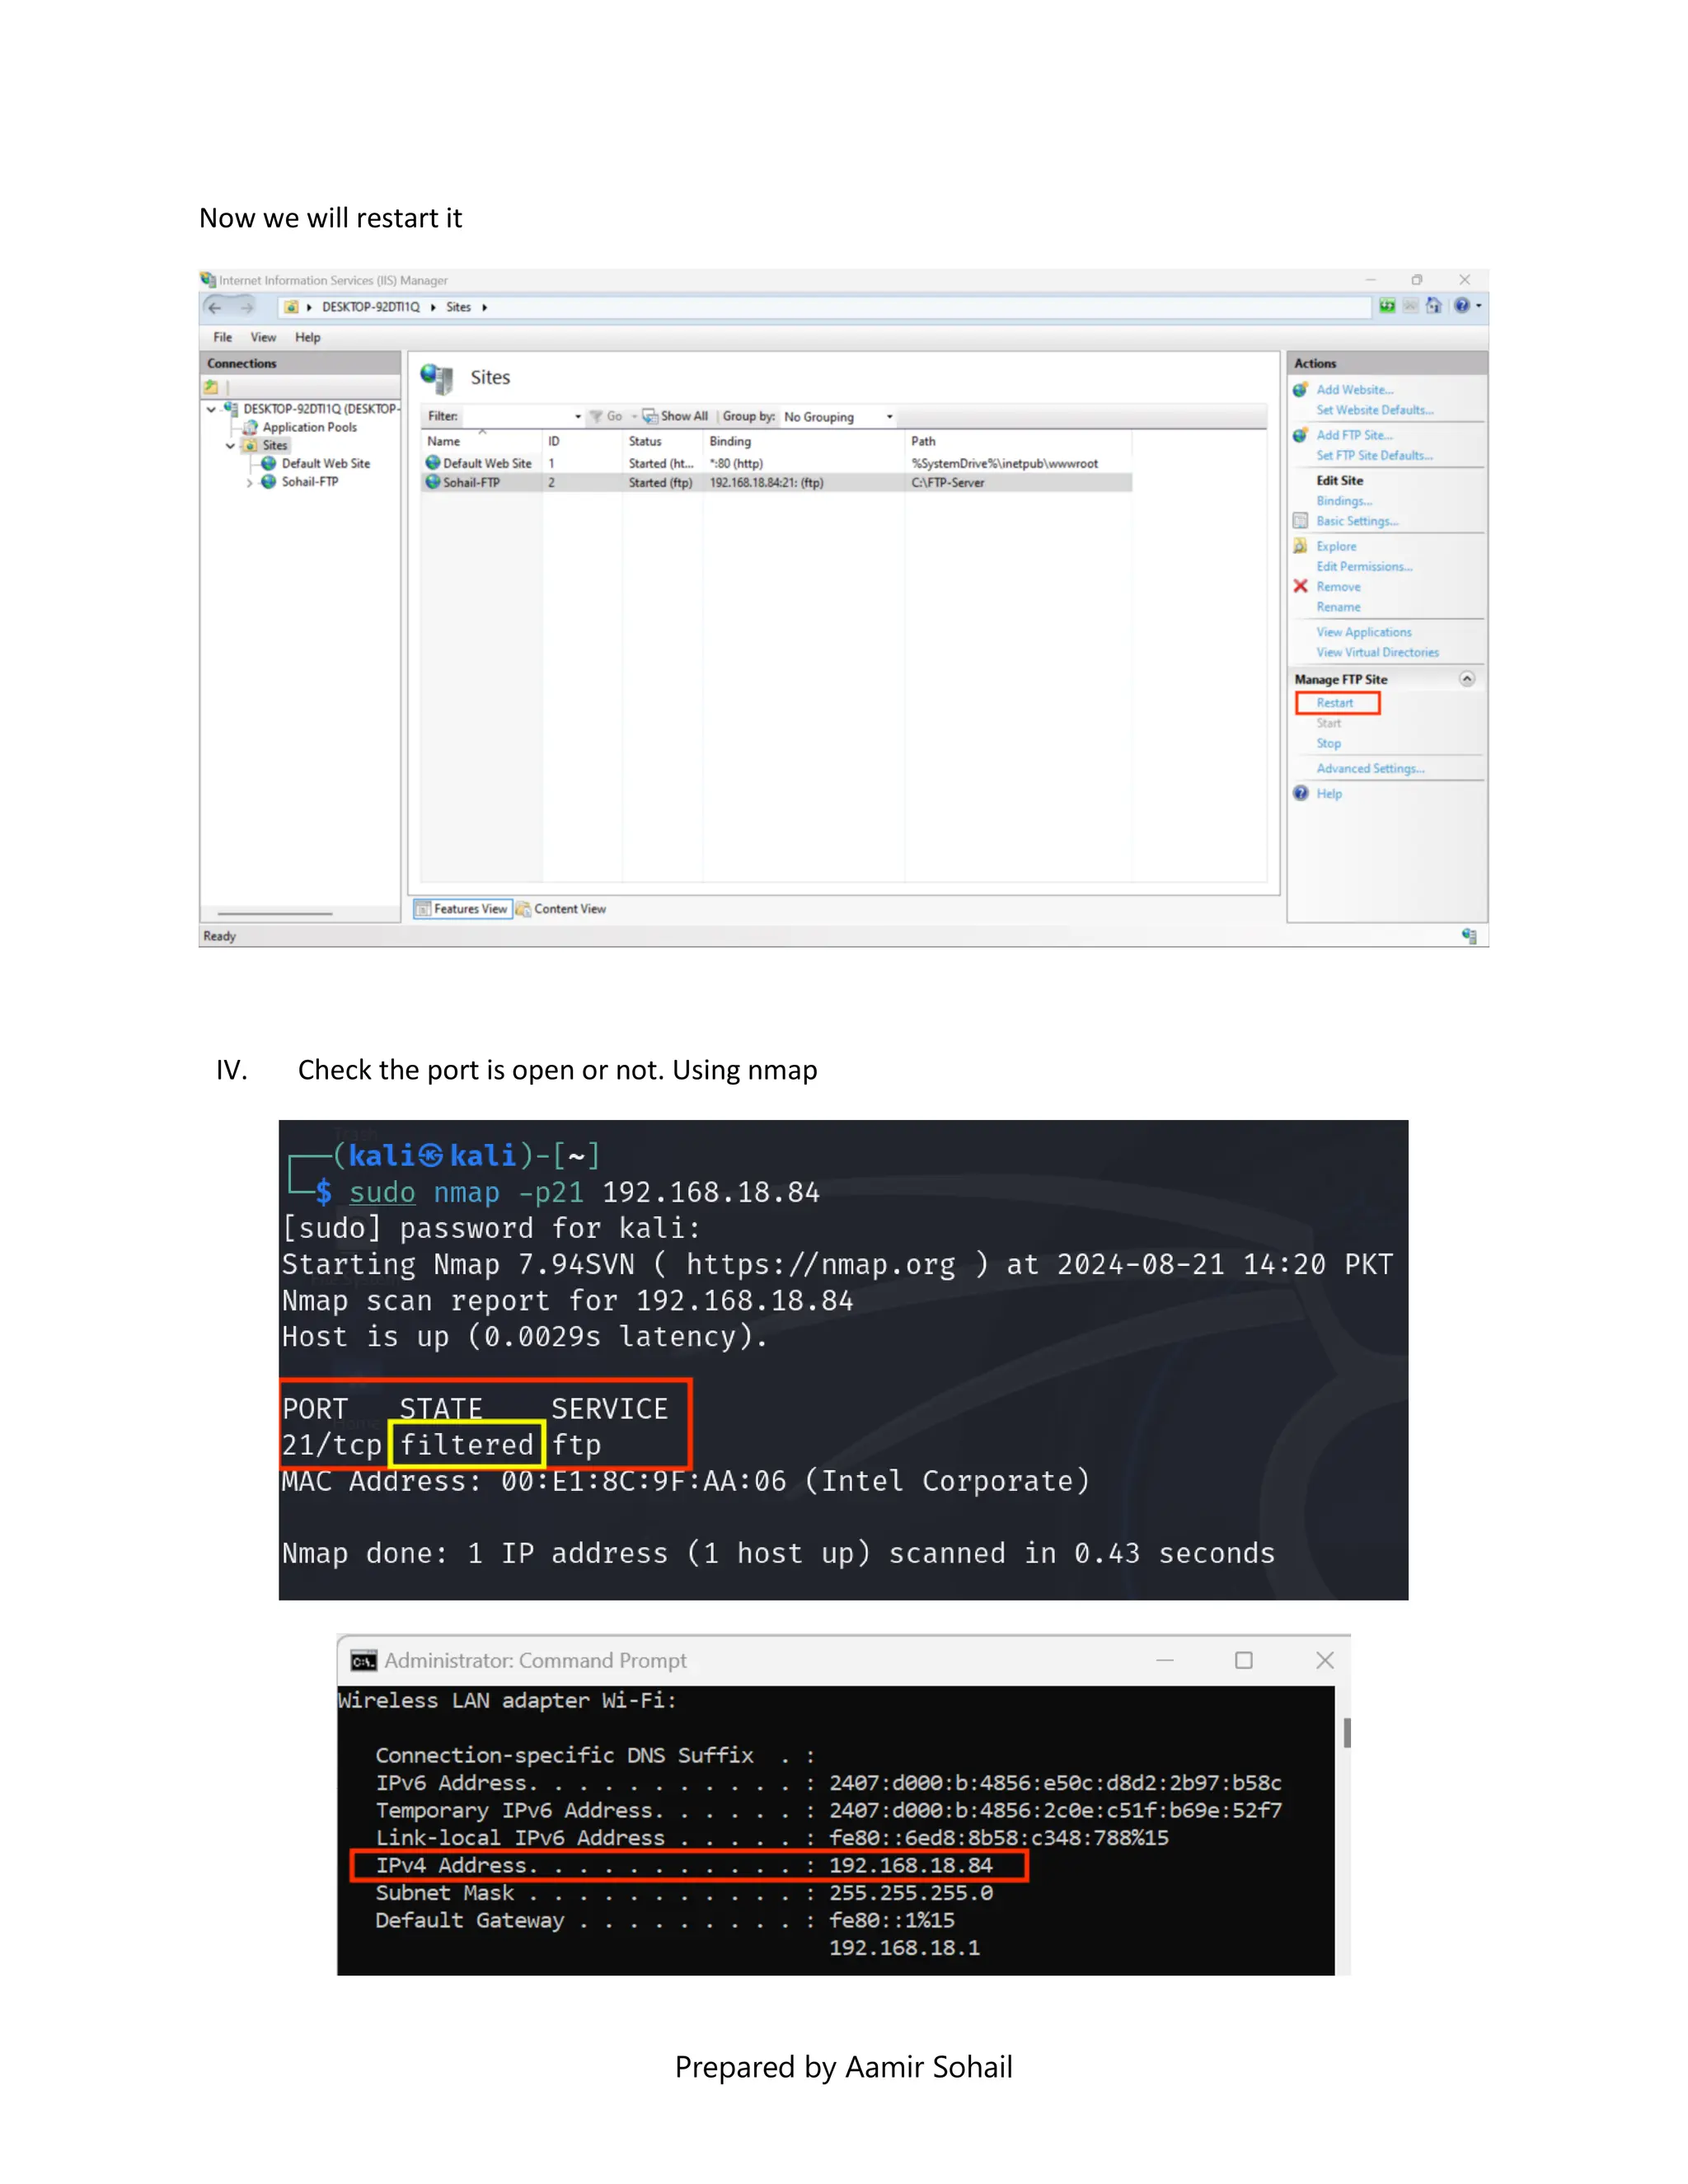Click the Command Prompt title bar icon
Screen dimensions: 1688x2184
click(363, 1661)
